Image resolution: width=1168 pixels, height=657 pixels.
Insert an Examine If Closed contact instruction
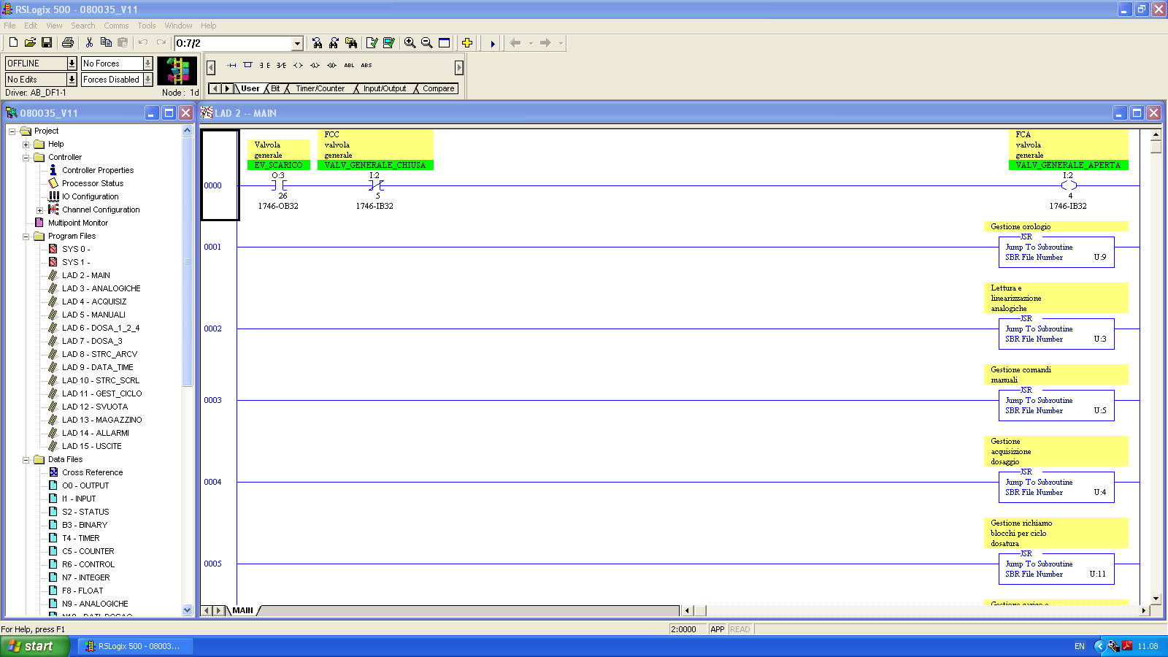click(x=264, y=65)
